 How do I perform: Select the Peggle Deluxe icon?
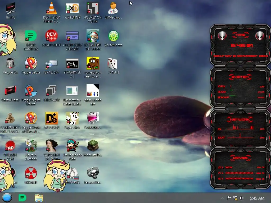coord(31,66)
